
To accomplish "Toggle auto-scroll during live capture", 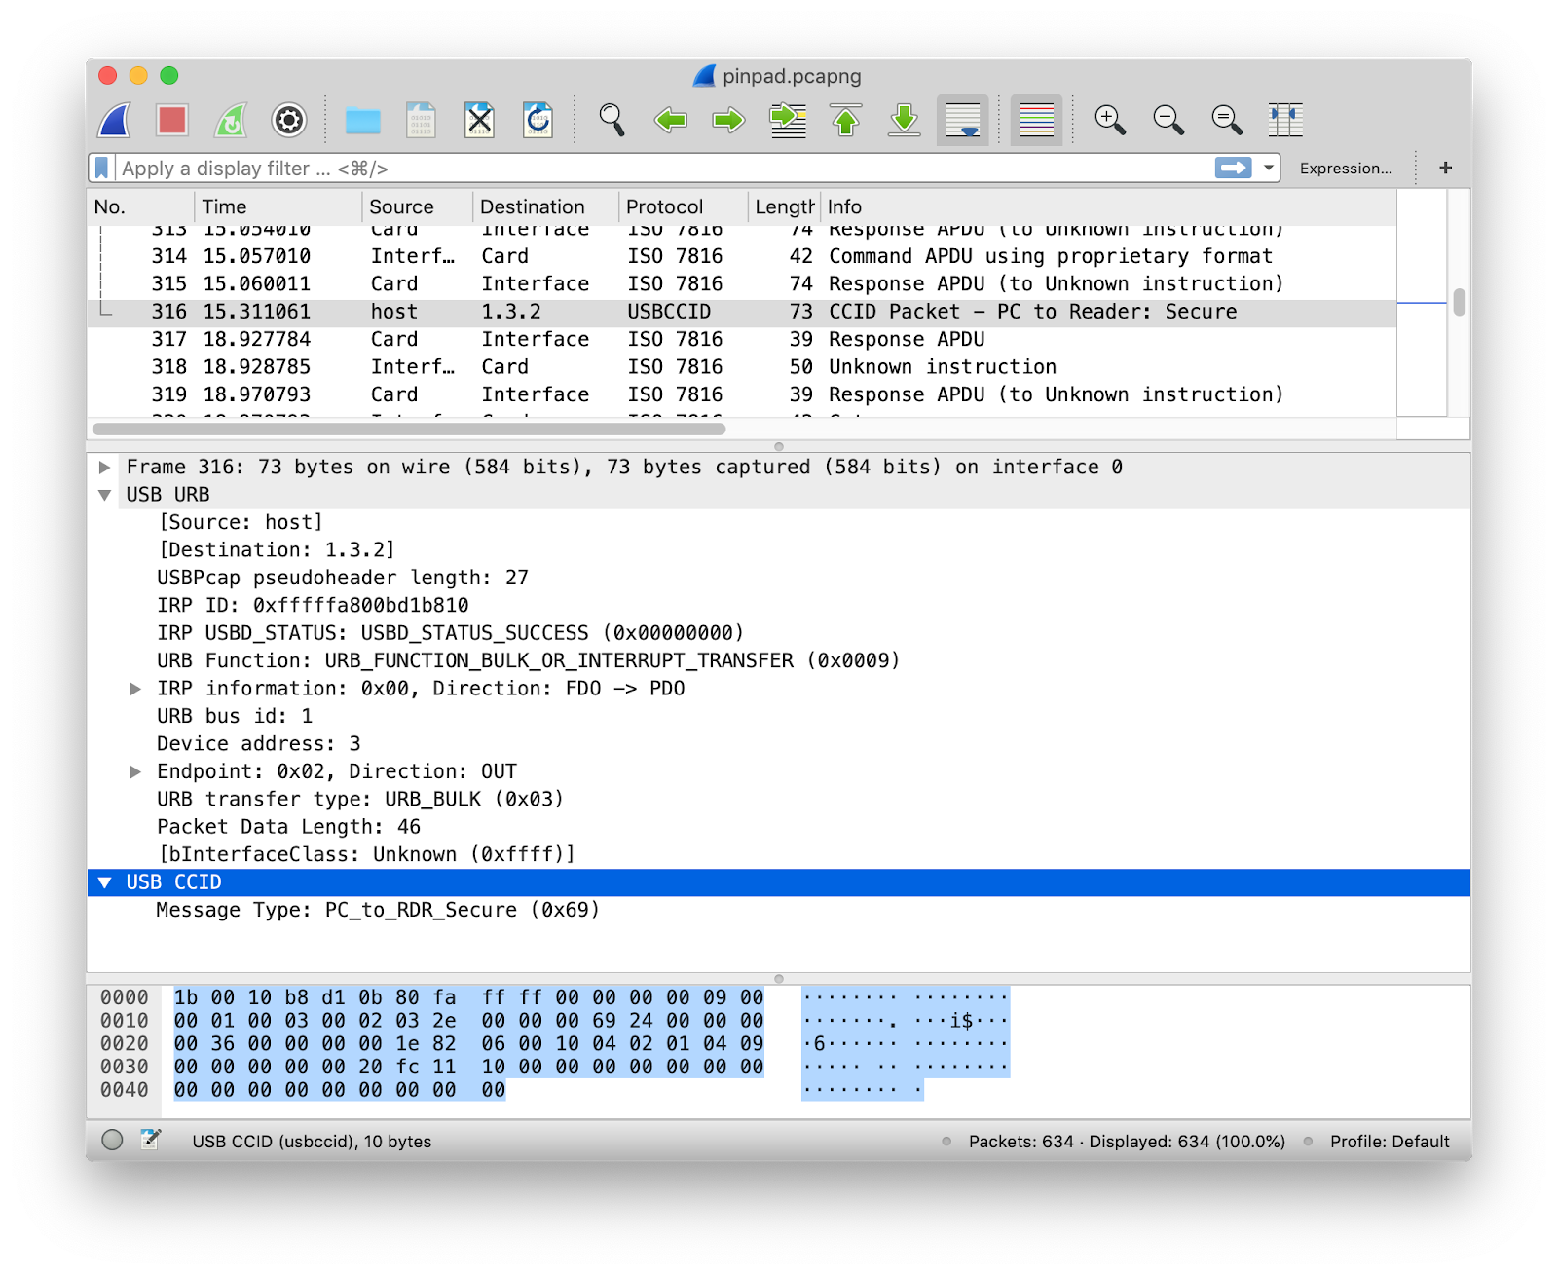I will [x=963, y=121].
